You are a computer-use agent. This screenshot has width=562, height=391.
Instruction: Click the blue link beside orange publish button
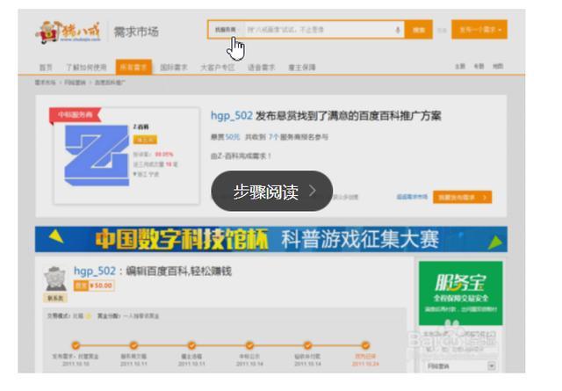(x=412, y=197)
